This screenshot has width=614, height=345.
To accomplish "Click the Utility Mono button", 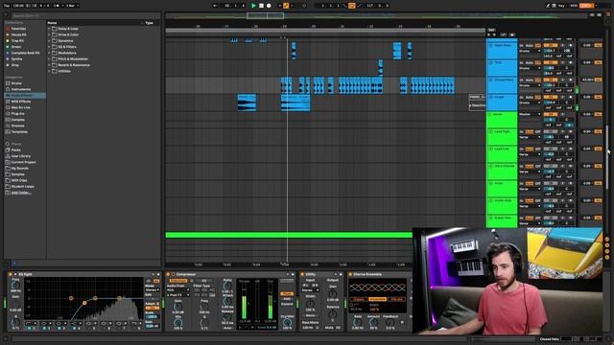I will point(310,315).
